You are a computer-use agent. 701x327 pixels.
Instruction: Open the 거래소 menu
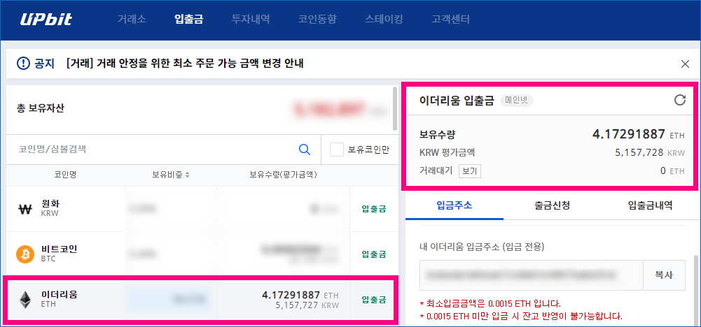pos(132,19)
